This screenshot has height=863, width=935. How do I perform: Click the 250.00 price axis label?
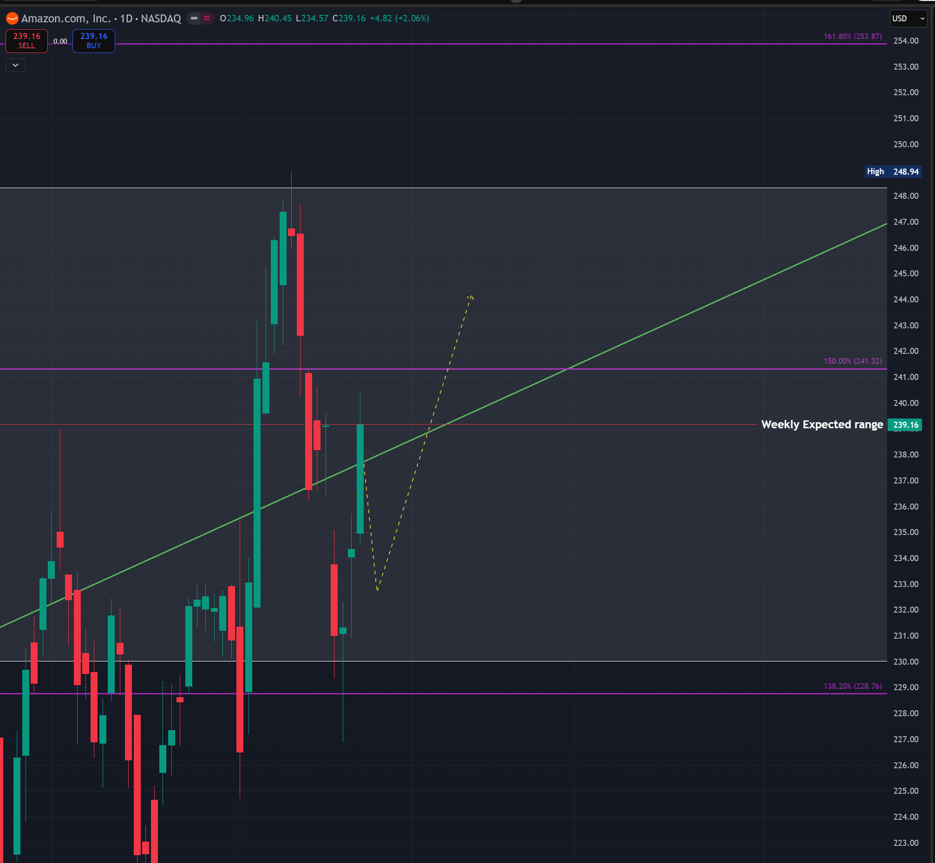(x=905, y=144)
